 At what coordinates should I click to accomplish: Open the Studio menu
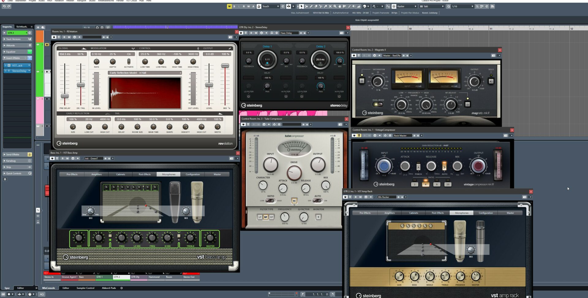[92, 1]
